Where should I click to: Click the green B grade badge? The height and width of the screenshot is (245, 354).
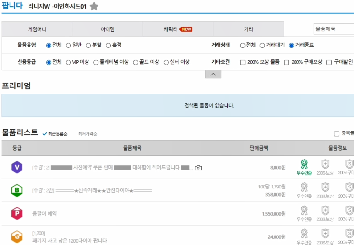click(17, 190)
